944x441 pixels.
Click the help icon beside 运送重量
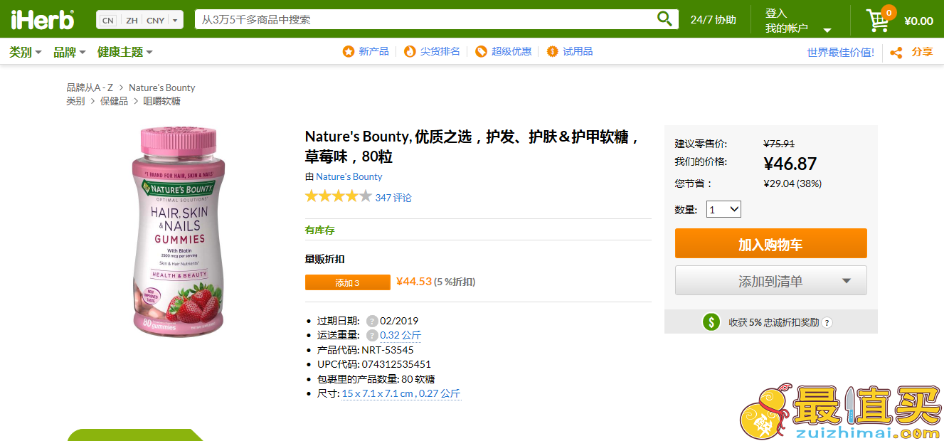372,336
